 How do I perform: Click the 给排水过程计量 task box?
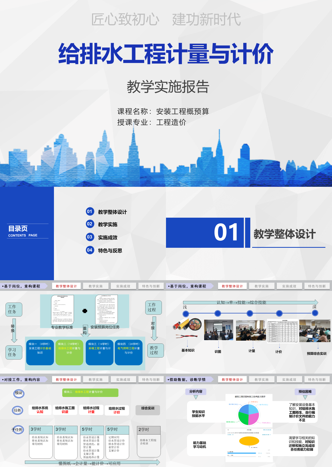(x=91, y=410)
